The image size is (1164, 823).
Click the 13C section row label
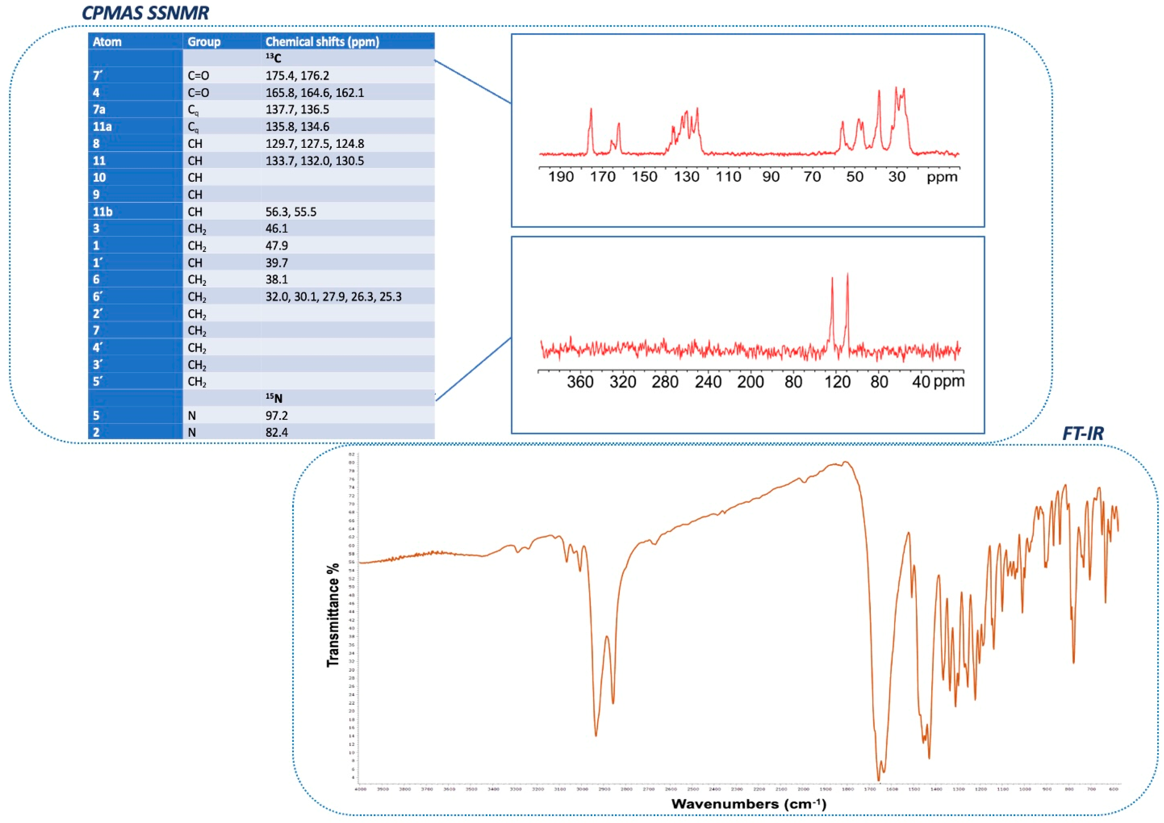coord(273,58)
